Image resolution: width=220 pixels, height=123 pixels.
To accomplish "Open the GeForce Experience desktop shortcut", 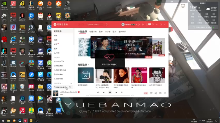I will point(4,5).
